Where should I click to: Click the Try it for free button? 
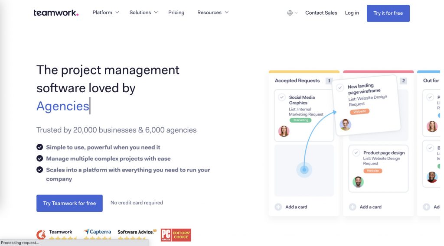pos(388,13)
